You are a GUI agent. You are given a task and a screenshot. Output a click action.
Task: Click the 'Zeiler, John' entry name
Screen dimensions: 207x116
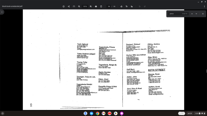[132, 77]
